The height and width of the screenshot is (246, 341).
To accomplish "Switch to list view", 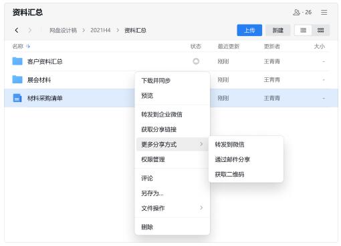I will pyautogui.click(x=303, y=30).
